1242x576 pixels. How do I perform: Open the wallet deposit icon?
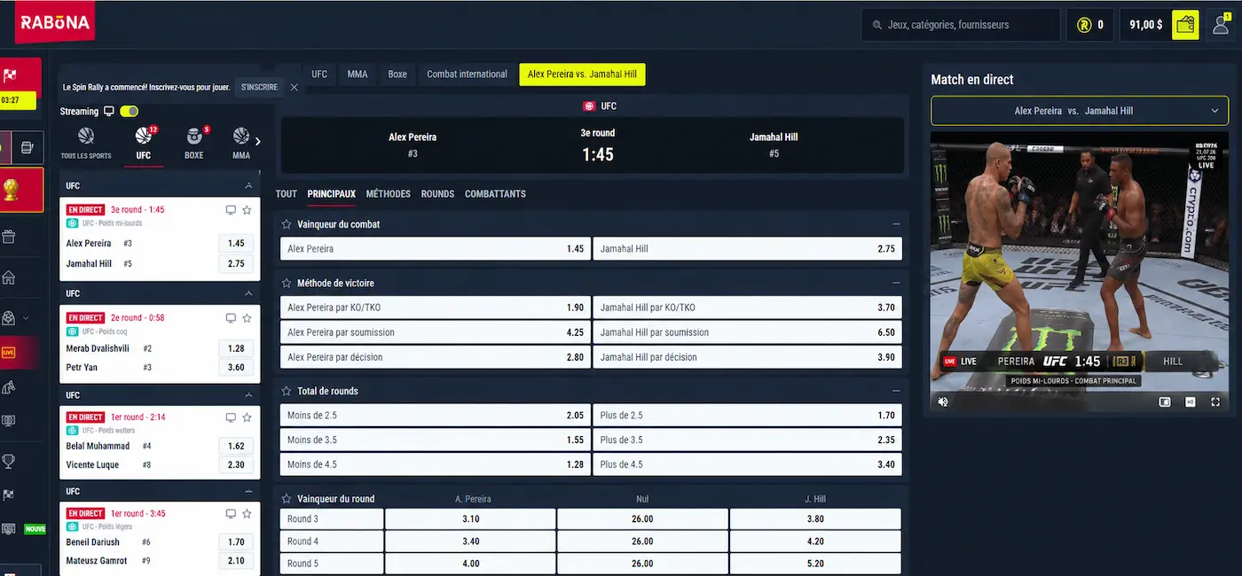[1185, 25]
